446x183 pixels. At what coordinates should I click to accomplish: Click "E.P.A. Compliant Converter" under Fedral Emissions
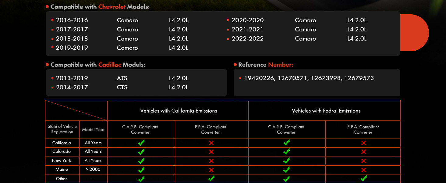pyautogui.click(x=363, y=129)
